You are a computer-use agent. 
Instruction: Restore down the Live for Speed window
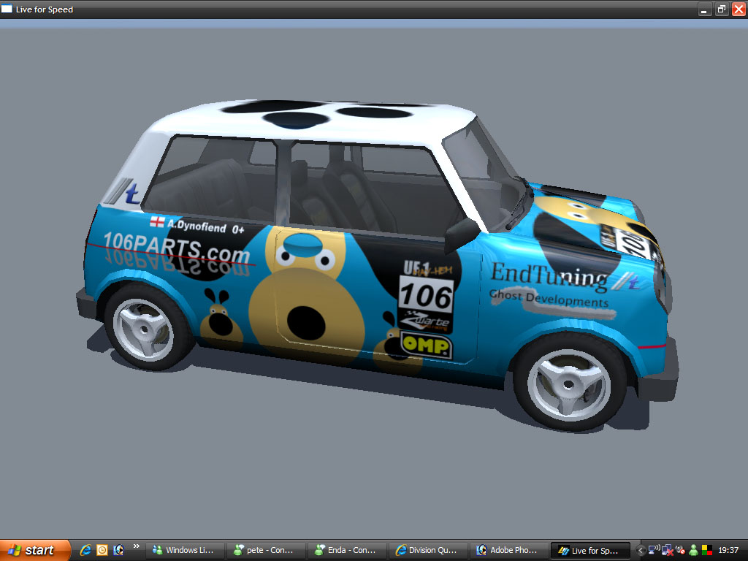click(722, 9)
